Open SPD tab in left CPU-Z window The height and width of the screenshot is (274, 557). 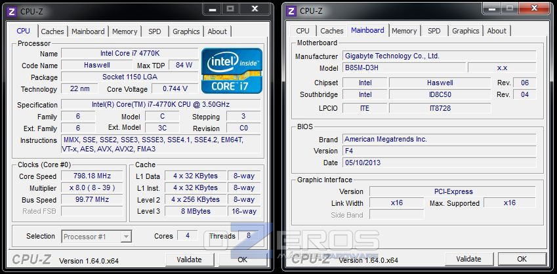pyautogui.click(x=155, y=31)
